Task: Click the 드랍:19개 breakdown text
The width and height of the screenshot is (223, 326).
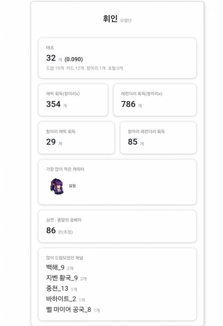Action: tap(55, 68)
